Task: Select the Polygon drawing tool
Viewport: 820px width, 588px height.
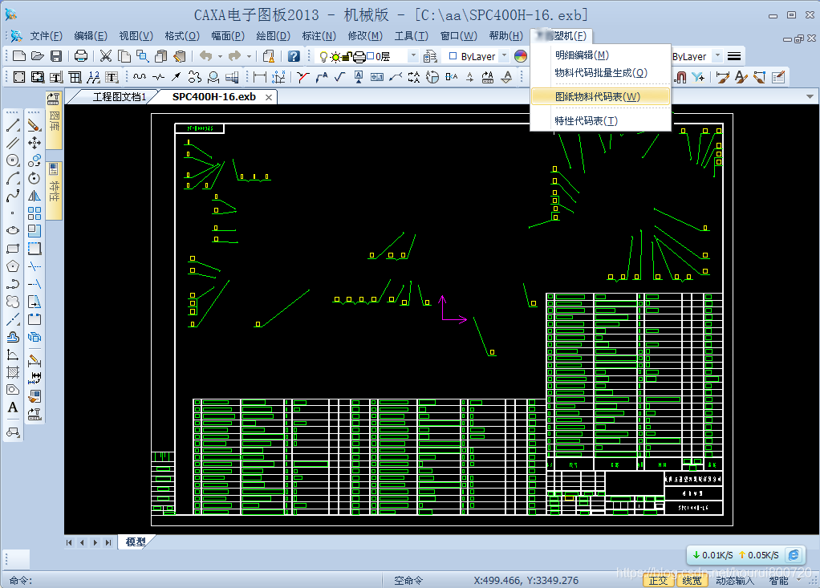Action: (x=13, y=266)
